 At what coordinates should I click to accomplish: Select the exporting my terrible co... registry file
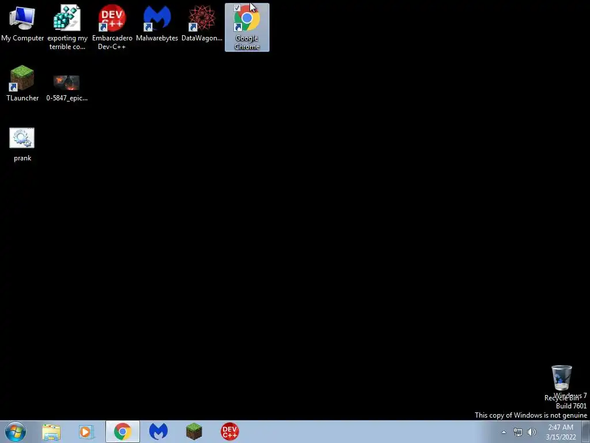tap(67, 27)
